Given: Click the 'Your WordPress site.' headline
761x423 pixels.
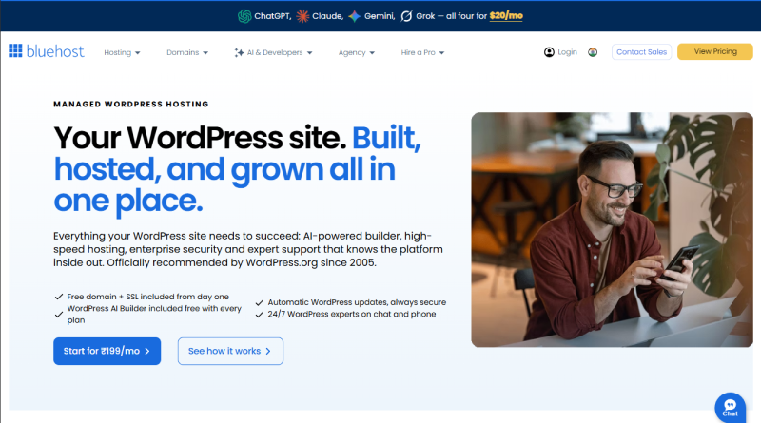Looking at the screenshot, I should [x=200, y=138].
